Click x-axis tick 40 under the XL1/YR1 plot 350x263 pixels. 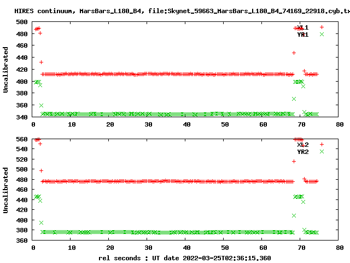[186, 124]
